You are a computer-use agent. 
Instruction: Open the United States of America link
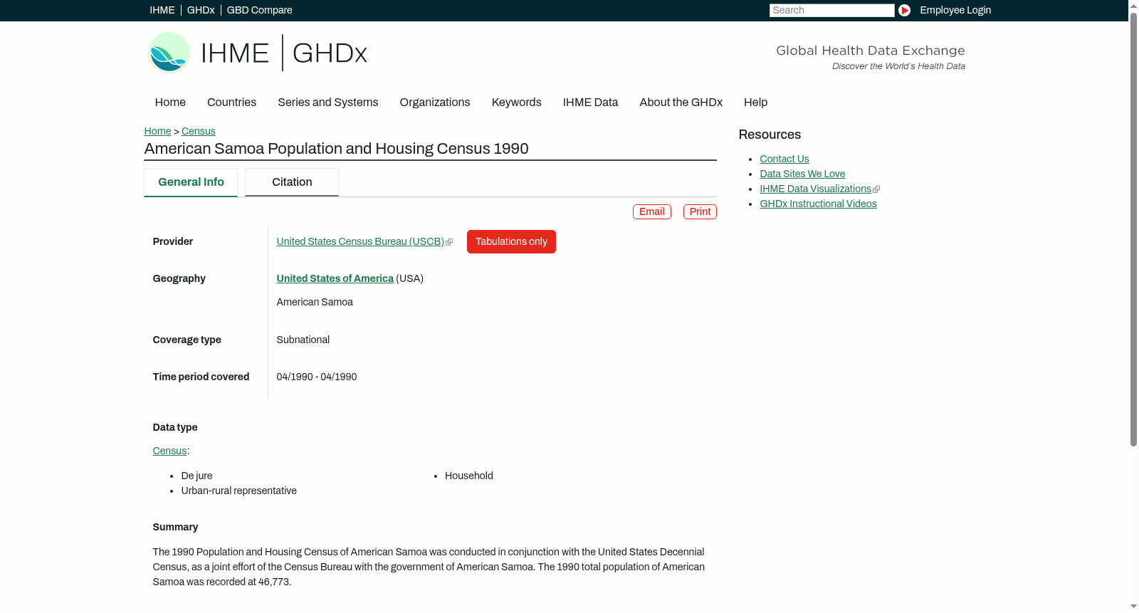pyautogui.click(x=335, y=278)
